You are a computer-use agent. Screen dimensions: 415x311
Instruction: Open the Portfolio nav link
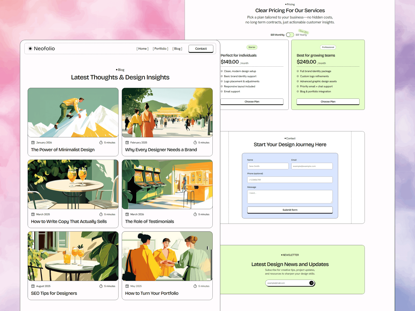(x=161, y=49)
